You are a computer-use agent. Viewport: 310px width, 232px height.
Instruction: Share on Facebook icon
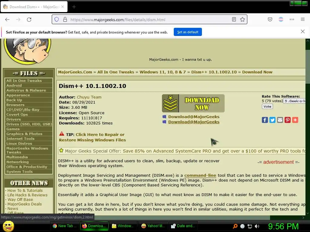265,120
